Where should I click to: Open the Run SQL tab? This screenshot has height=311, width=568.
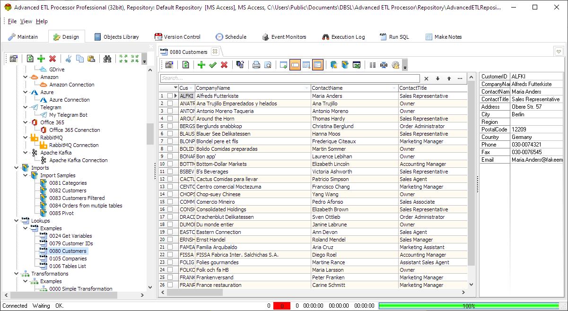394,37
